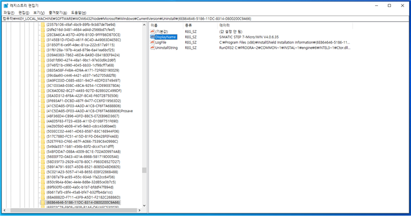Select key {517C7880-FC51-415D-81F0-D6428FEF4AEE}
Viewport: 411px width, 218px height.
83,136
